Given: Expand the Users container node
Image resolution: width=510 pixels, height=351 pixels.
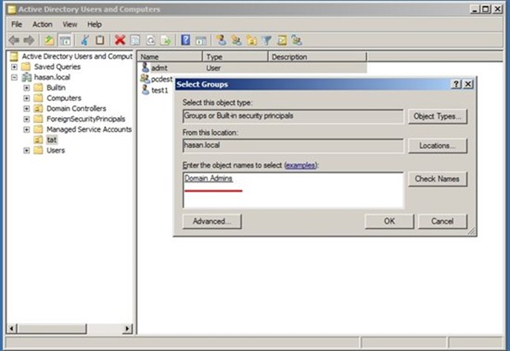Looking at the screenshot, I should pos(27,150).
